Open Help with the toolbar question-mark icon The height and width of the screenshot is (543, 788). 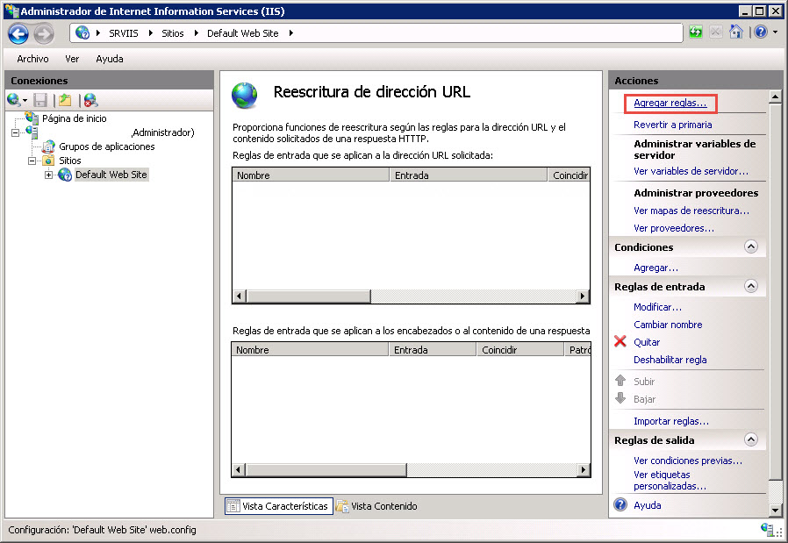[x=761, y=32]
